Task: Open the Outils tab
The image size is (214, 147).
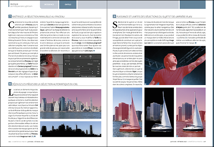Action: [68, 4]
